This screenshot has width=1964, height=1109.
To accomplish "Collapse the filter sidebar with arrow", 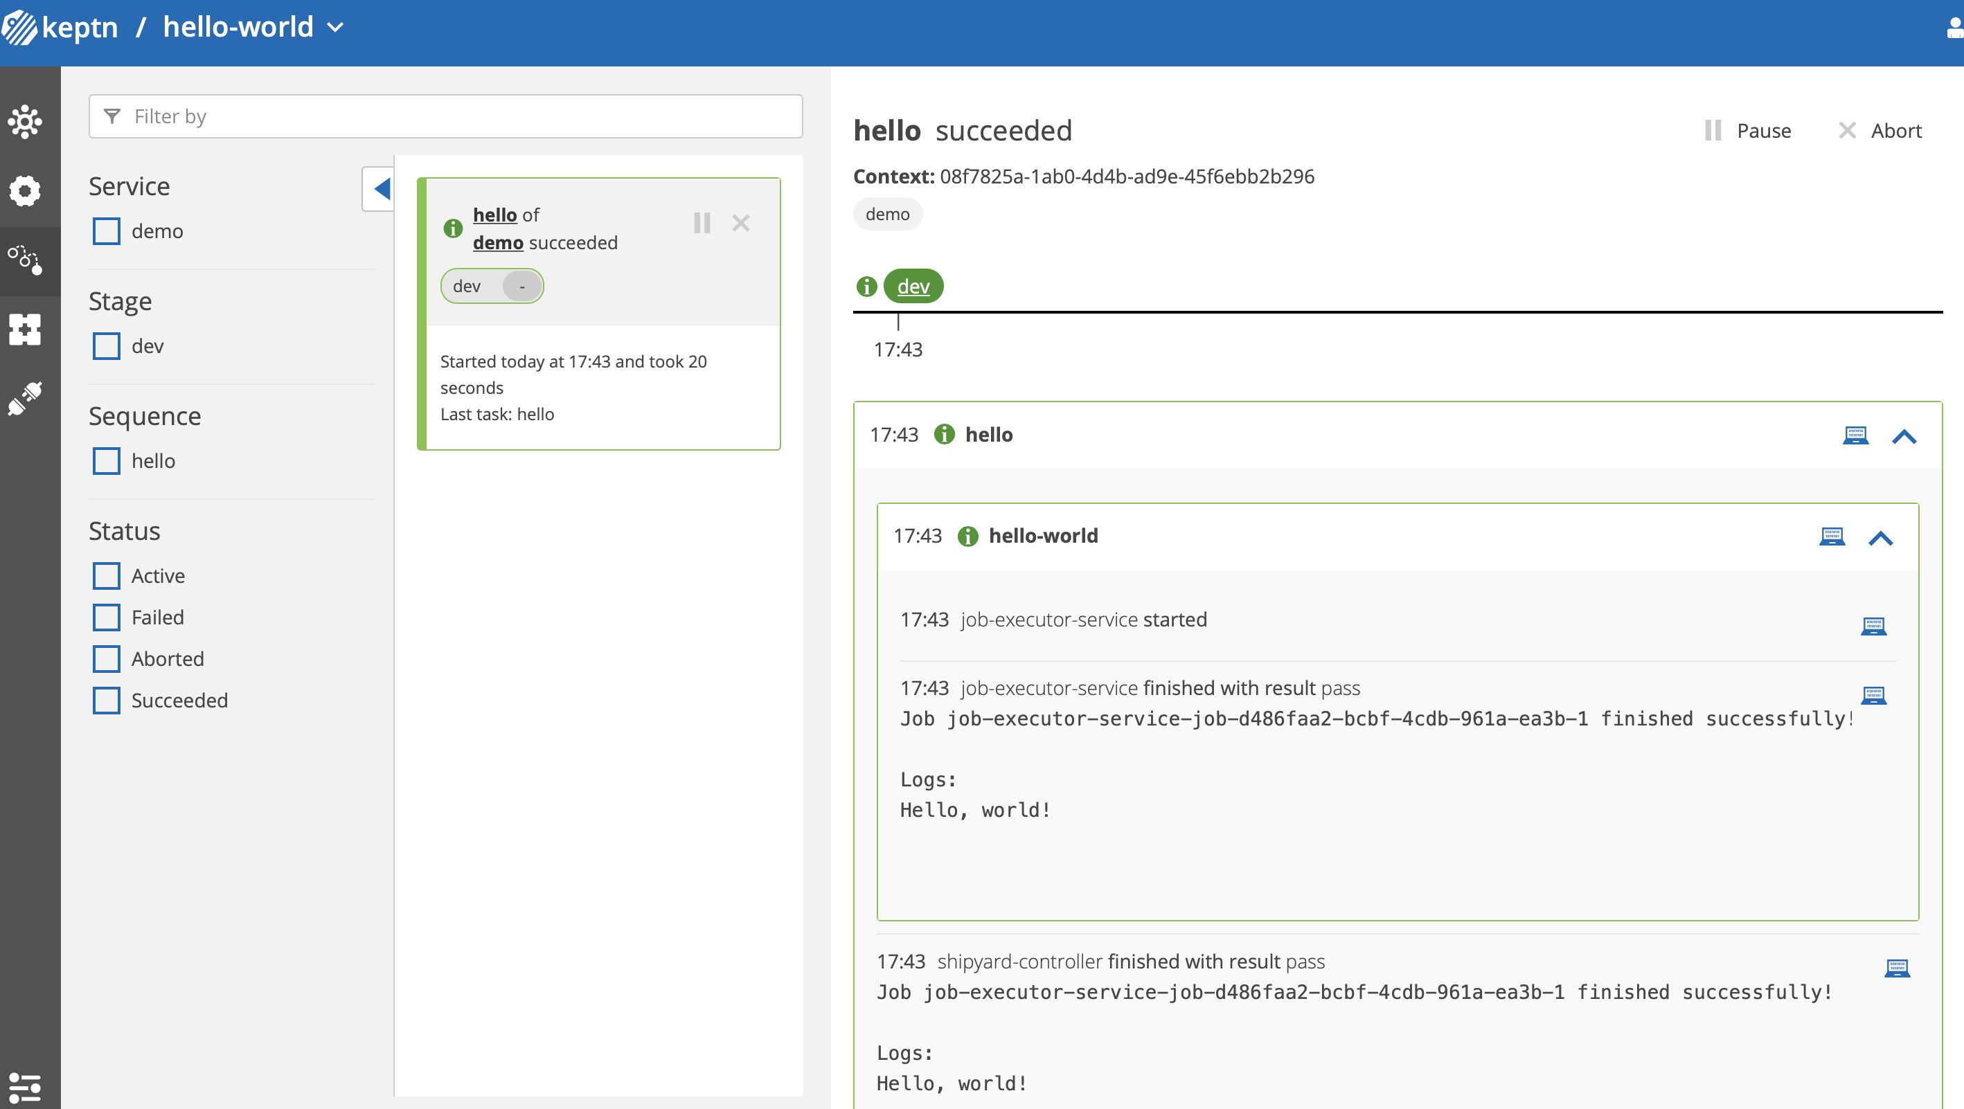I will [x=379, y=188].
